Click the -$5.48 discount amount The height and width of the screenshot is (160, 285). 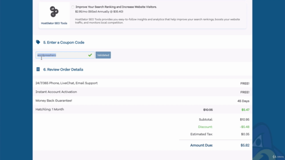(244, 127)
